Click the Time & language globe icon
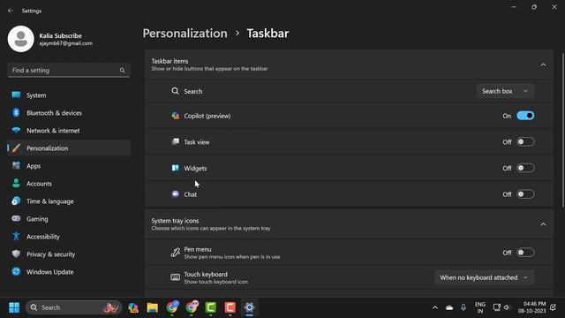The image size is (565, 318). 16,201
